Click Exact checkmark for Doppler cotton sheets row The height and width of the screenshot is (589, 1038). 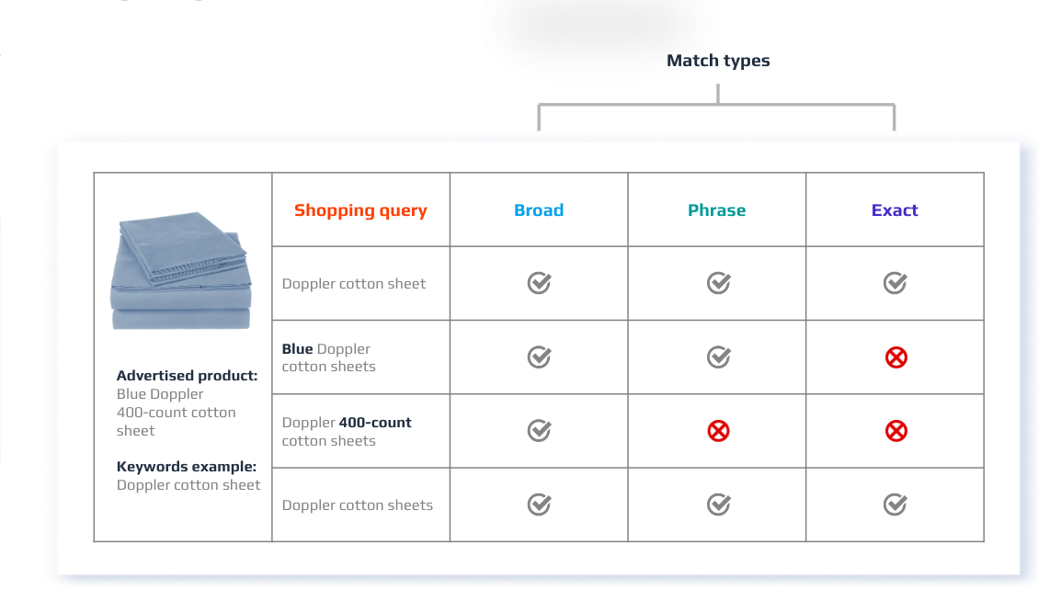point(895,504)
